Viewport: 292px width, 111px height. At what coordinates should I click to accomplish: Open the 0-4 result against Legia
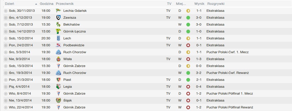click(199, 87)
